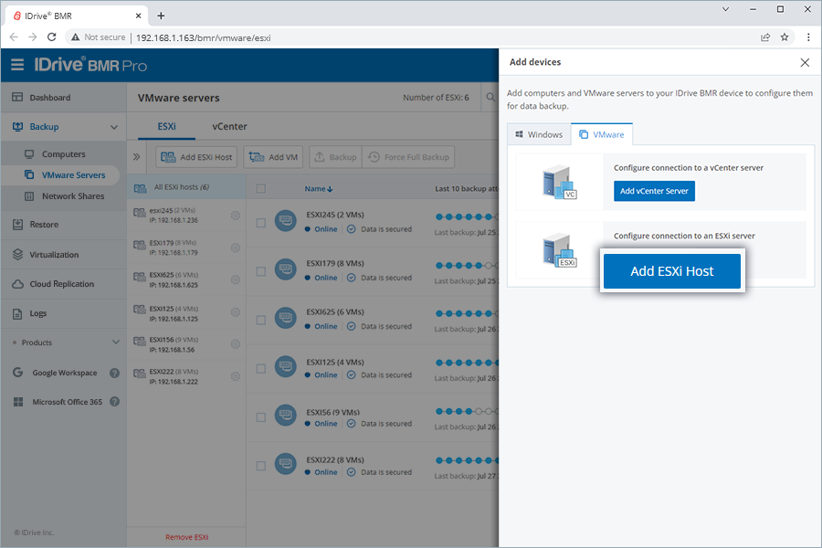Open settings gear for esxi245 host
Image resolution: width=822 pixels, height=548 pixels.
236,216
